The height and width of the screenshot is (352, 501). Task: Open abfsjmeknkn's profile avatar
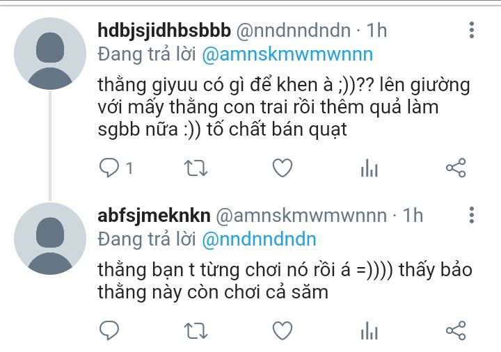(x=50, y=239)
